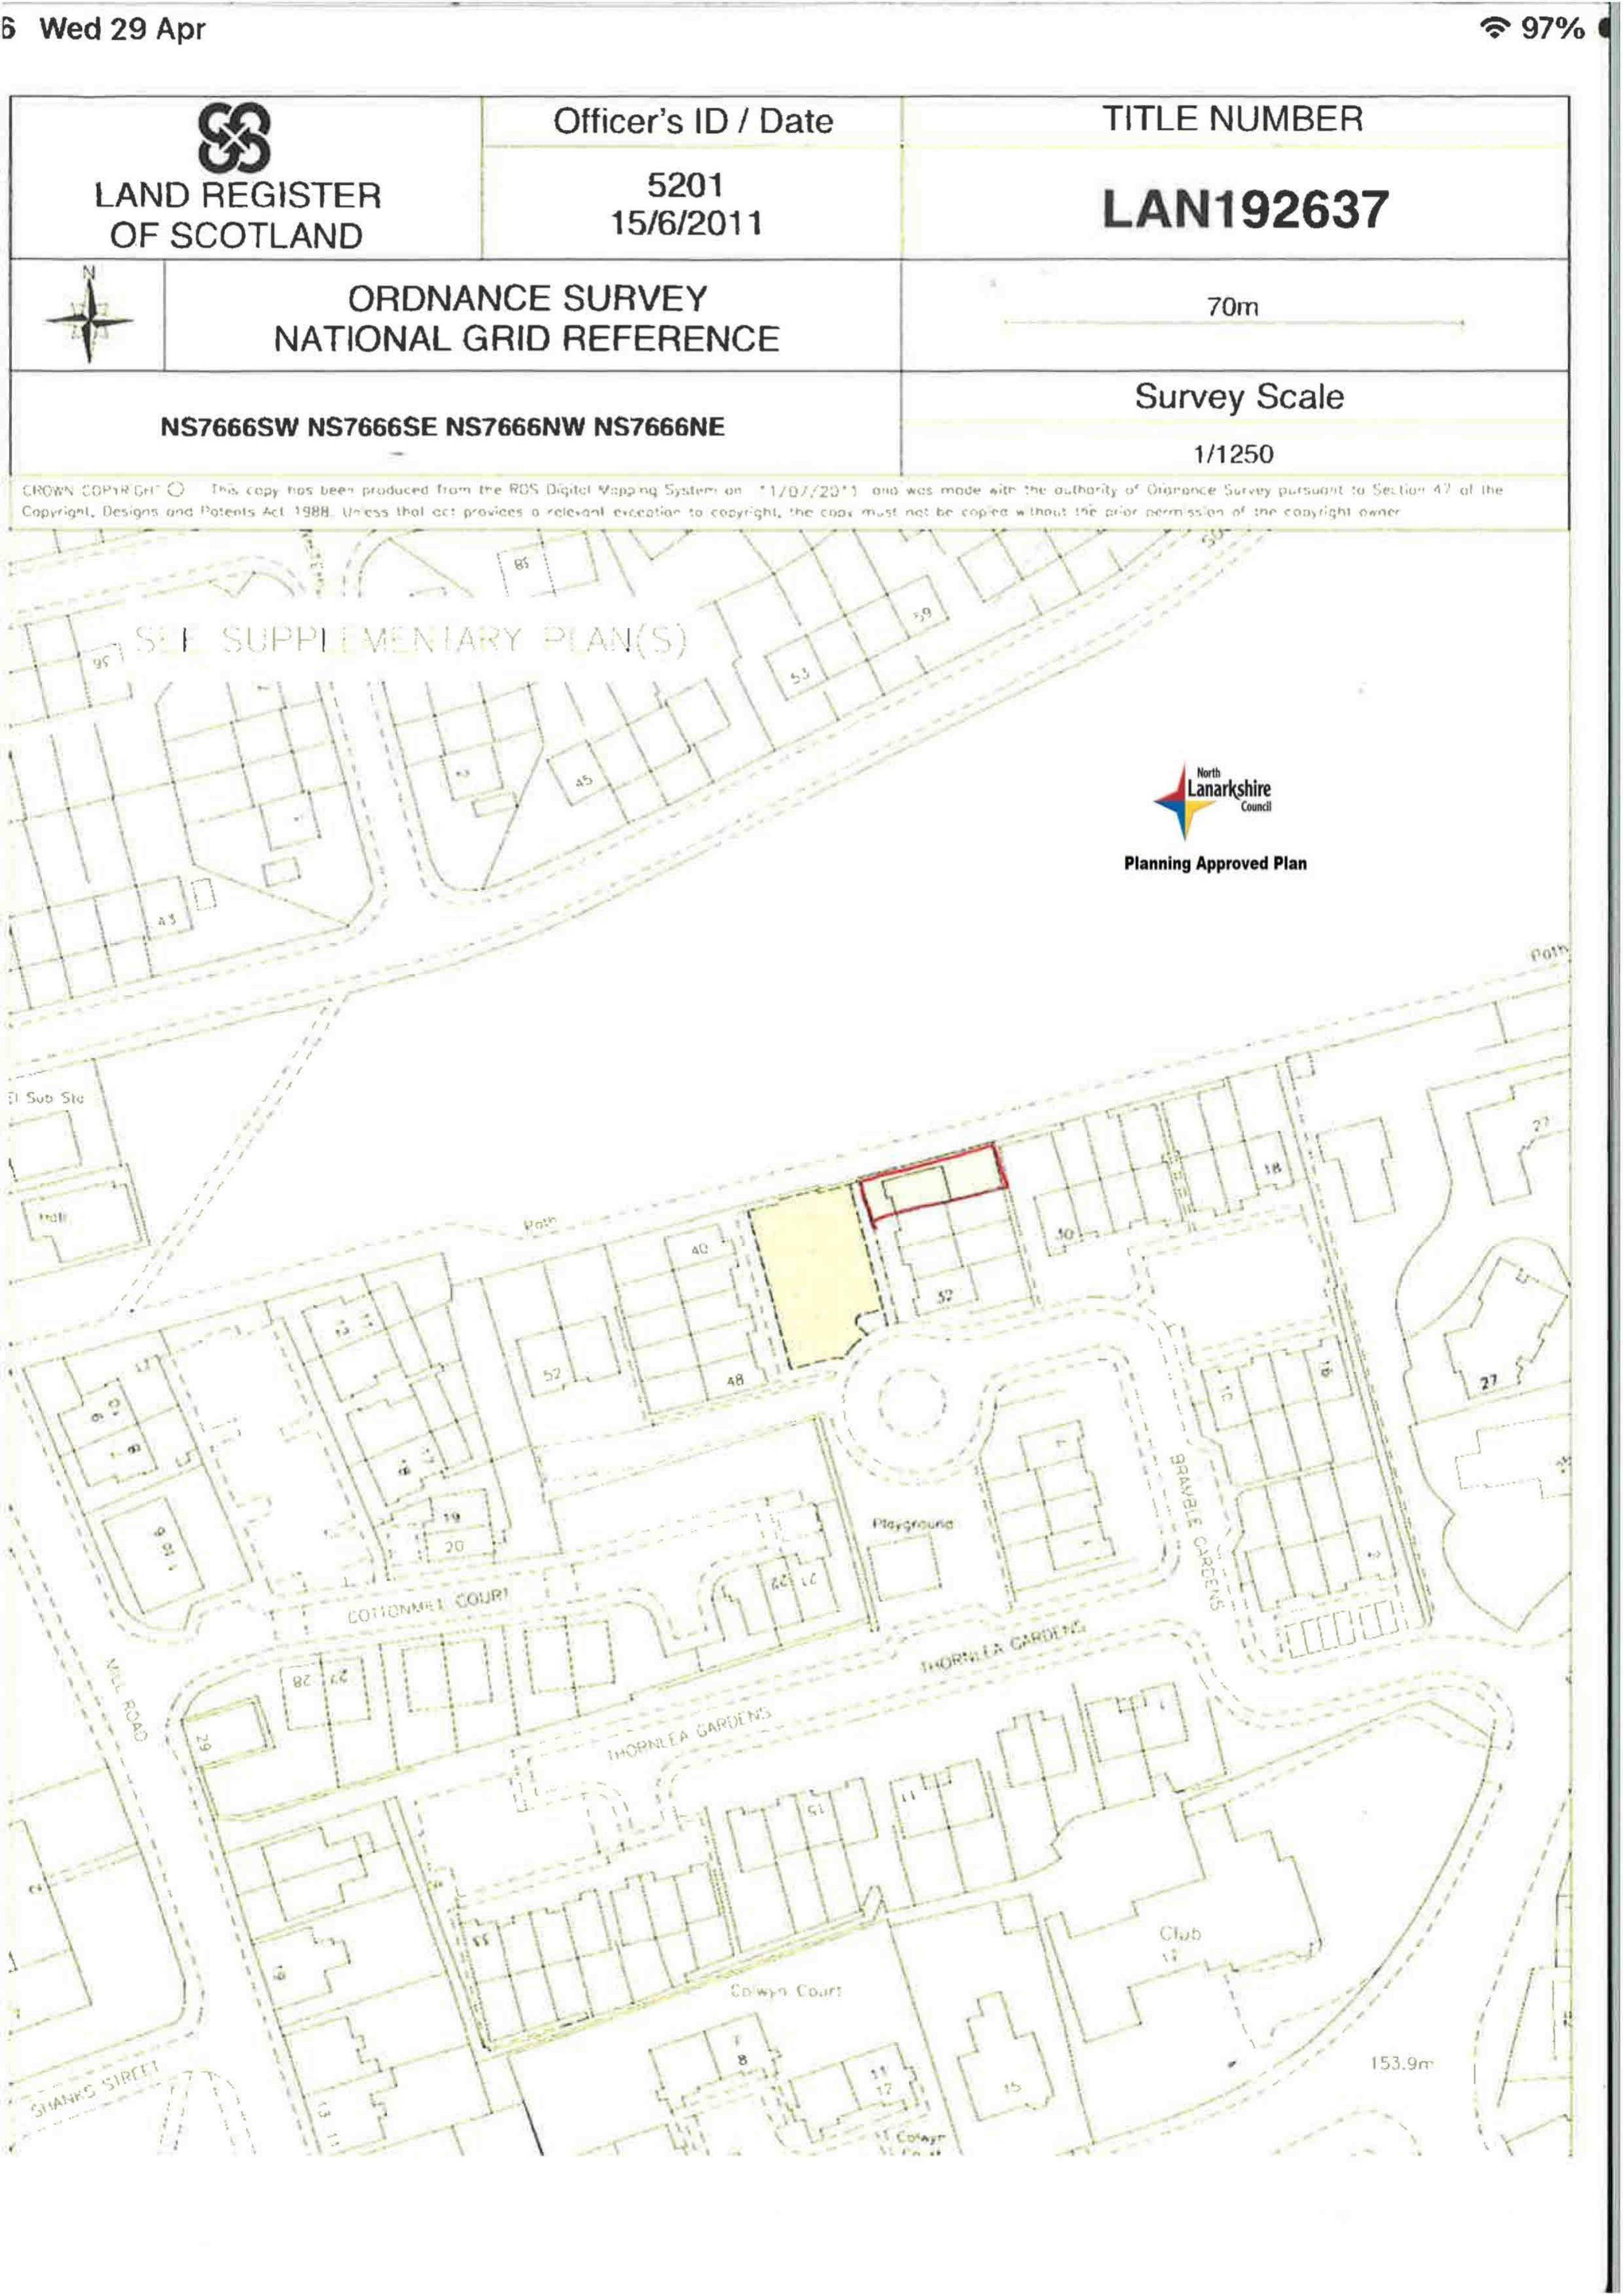Click the Officer's ID / Date heading
Screen dimensions: 1623x2296
pos(693,121)
